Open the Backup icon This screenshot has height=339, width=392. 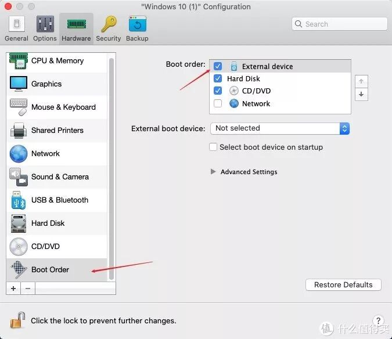137,24
